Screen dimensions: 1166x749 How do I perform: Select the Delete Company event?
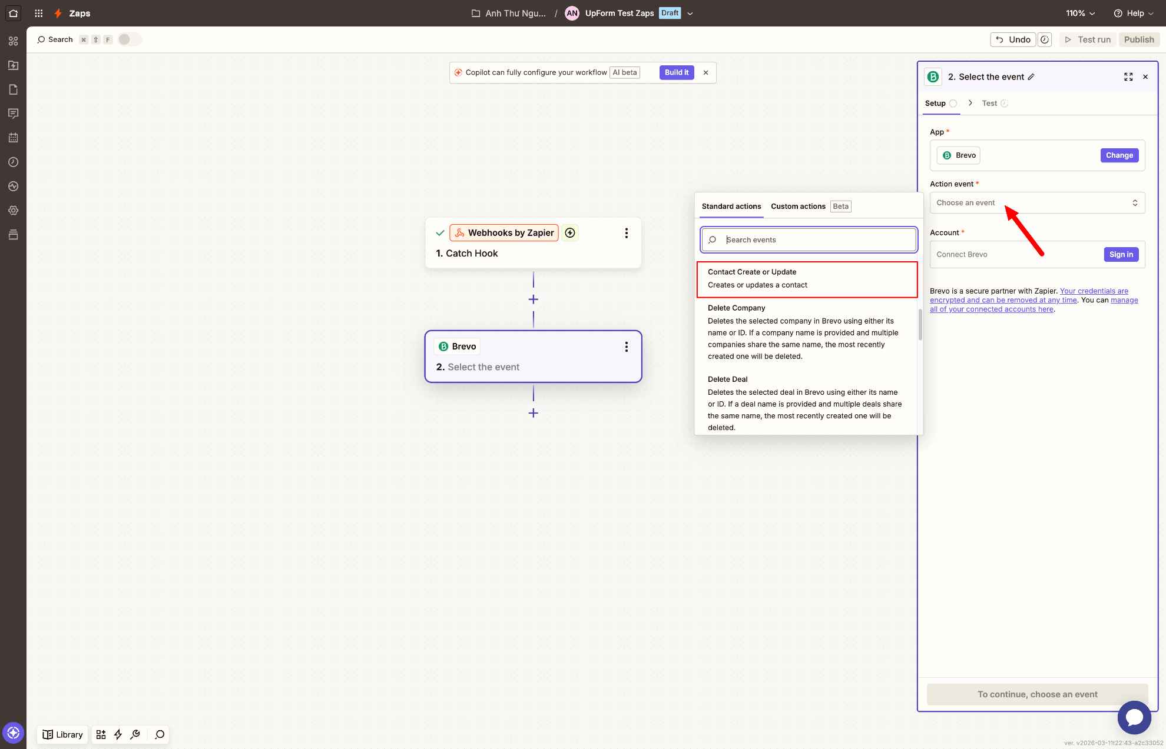point(807,332)
